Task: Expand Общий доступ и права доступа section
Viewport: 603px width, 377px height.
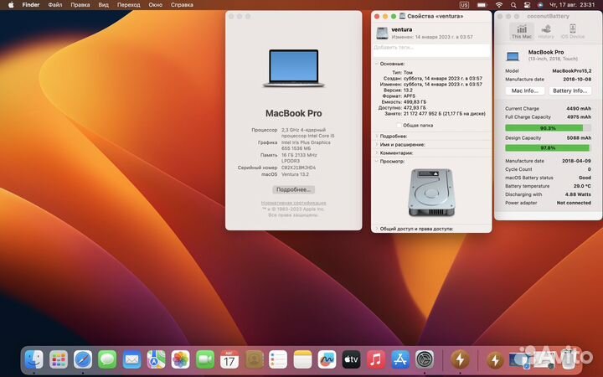Action: coord(377,229)
